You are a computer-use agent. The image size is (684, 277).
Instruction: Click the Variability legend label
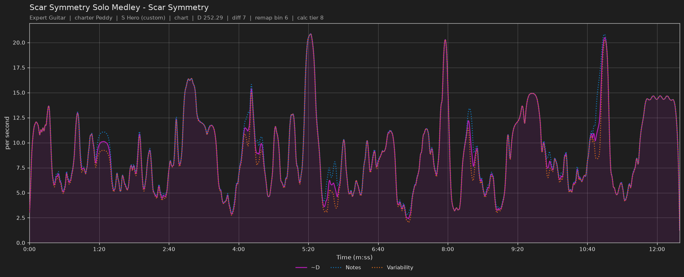tap(400, 267)
